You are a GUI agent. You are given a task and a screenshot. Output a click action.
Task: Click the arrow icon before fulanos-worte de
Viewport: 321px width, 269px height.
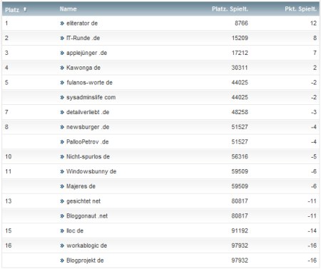(62, 83)
